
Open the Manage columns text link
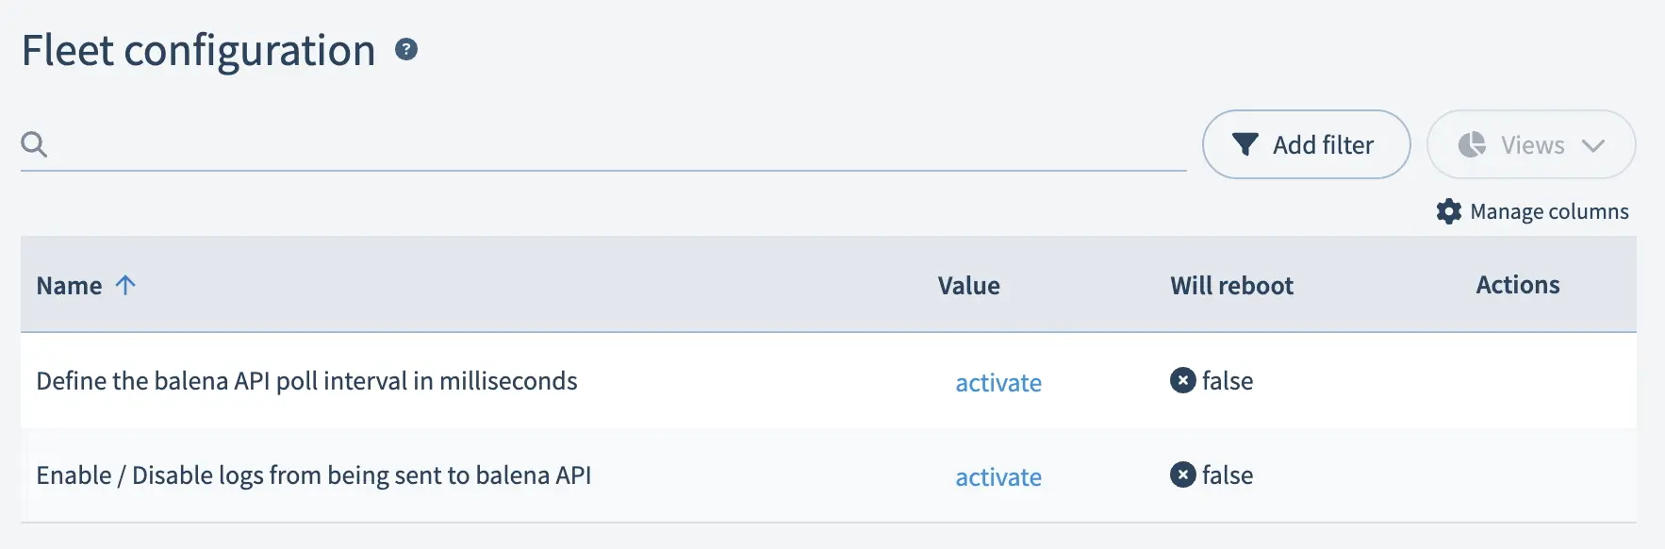pyautogui.click(x=1549, y=211)
